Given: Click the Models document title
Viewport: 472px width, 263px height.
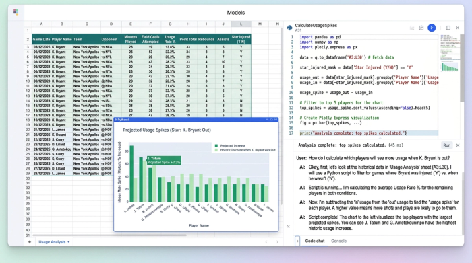Looking at the screenshot, I should [236, 13].
